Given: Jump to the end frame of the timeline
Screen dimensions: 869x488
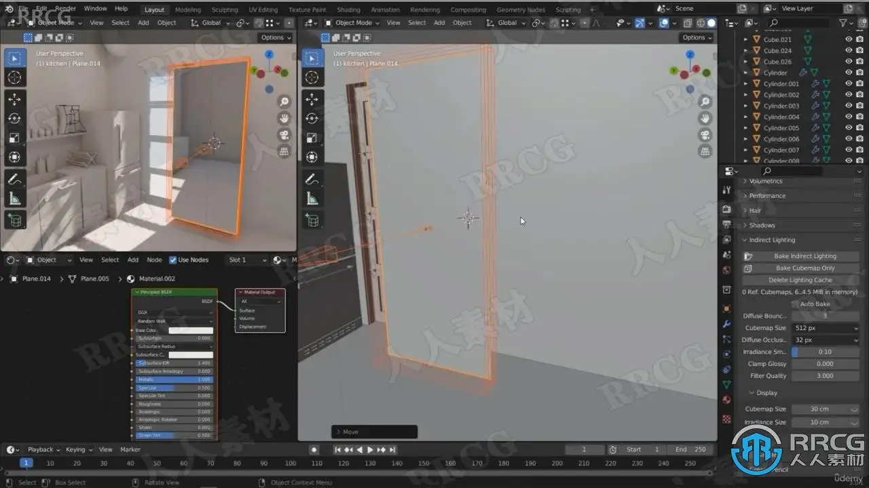Looking at the screenshot, I should [392, 449].
